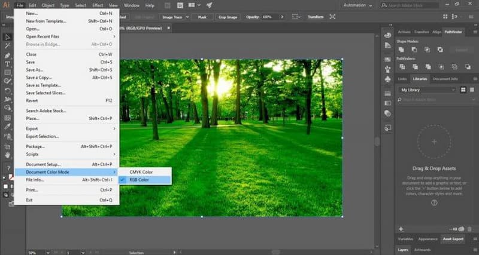Close the document tab with X

click(168, 27)
